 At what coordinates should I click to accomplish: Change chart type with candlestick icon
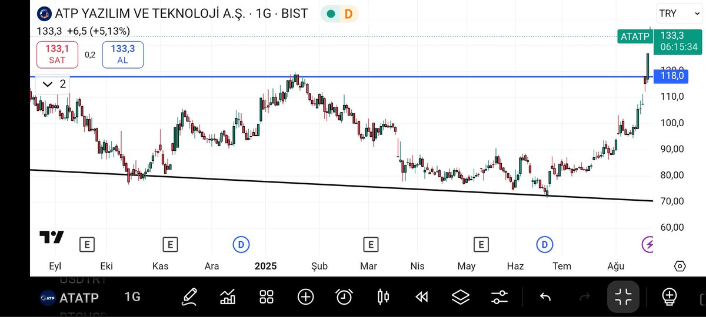[x=383, y=296]
